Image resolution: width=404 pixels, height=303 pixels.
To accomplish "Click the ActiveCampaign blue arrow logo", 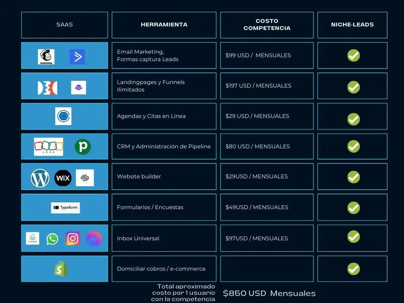I will [77, 57].
